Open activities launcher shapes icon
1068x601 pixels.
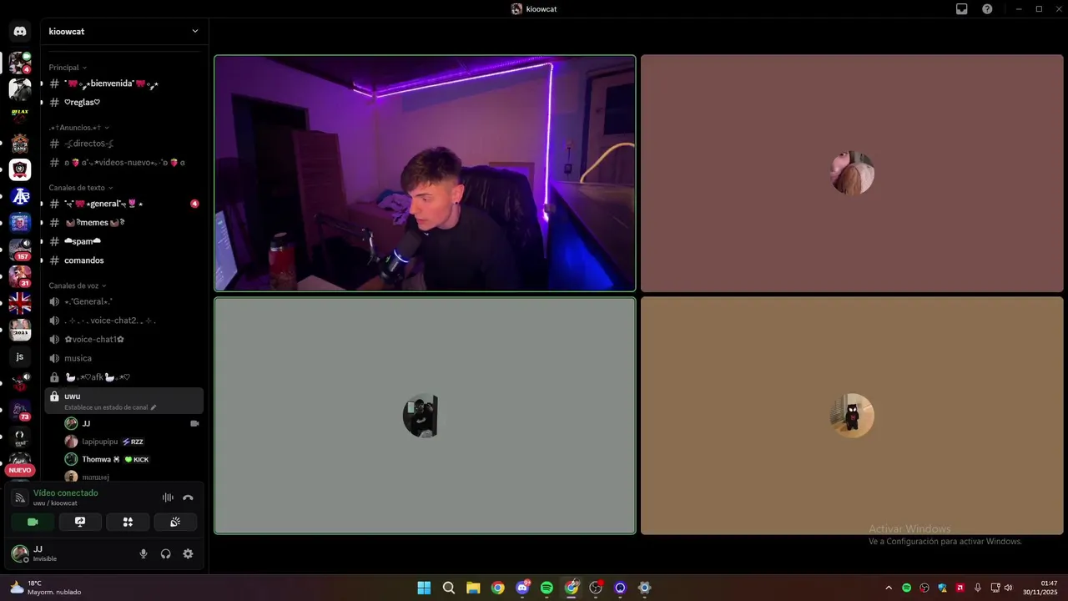[128, 522]
